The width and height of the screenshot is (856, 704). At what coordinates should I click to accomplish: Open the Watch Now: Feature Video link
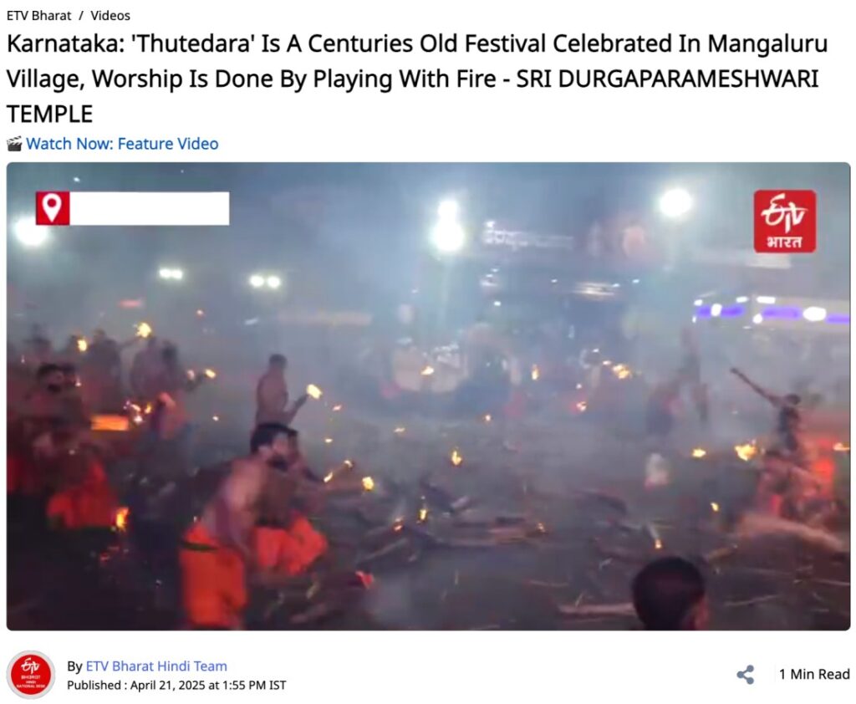pyautogui.click(x=122, y=144)
